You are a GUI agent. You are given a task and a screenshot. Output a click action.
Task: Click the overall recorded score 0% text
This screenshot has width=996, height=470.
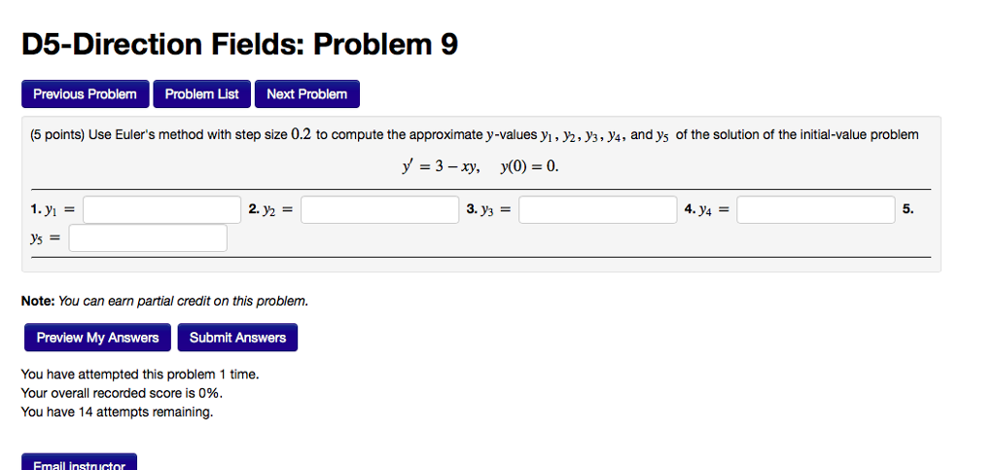[x=122, y=393]
